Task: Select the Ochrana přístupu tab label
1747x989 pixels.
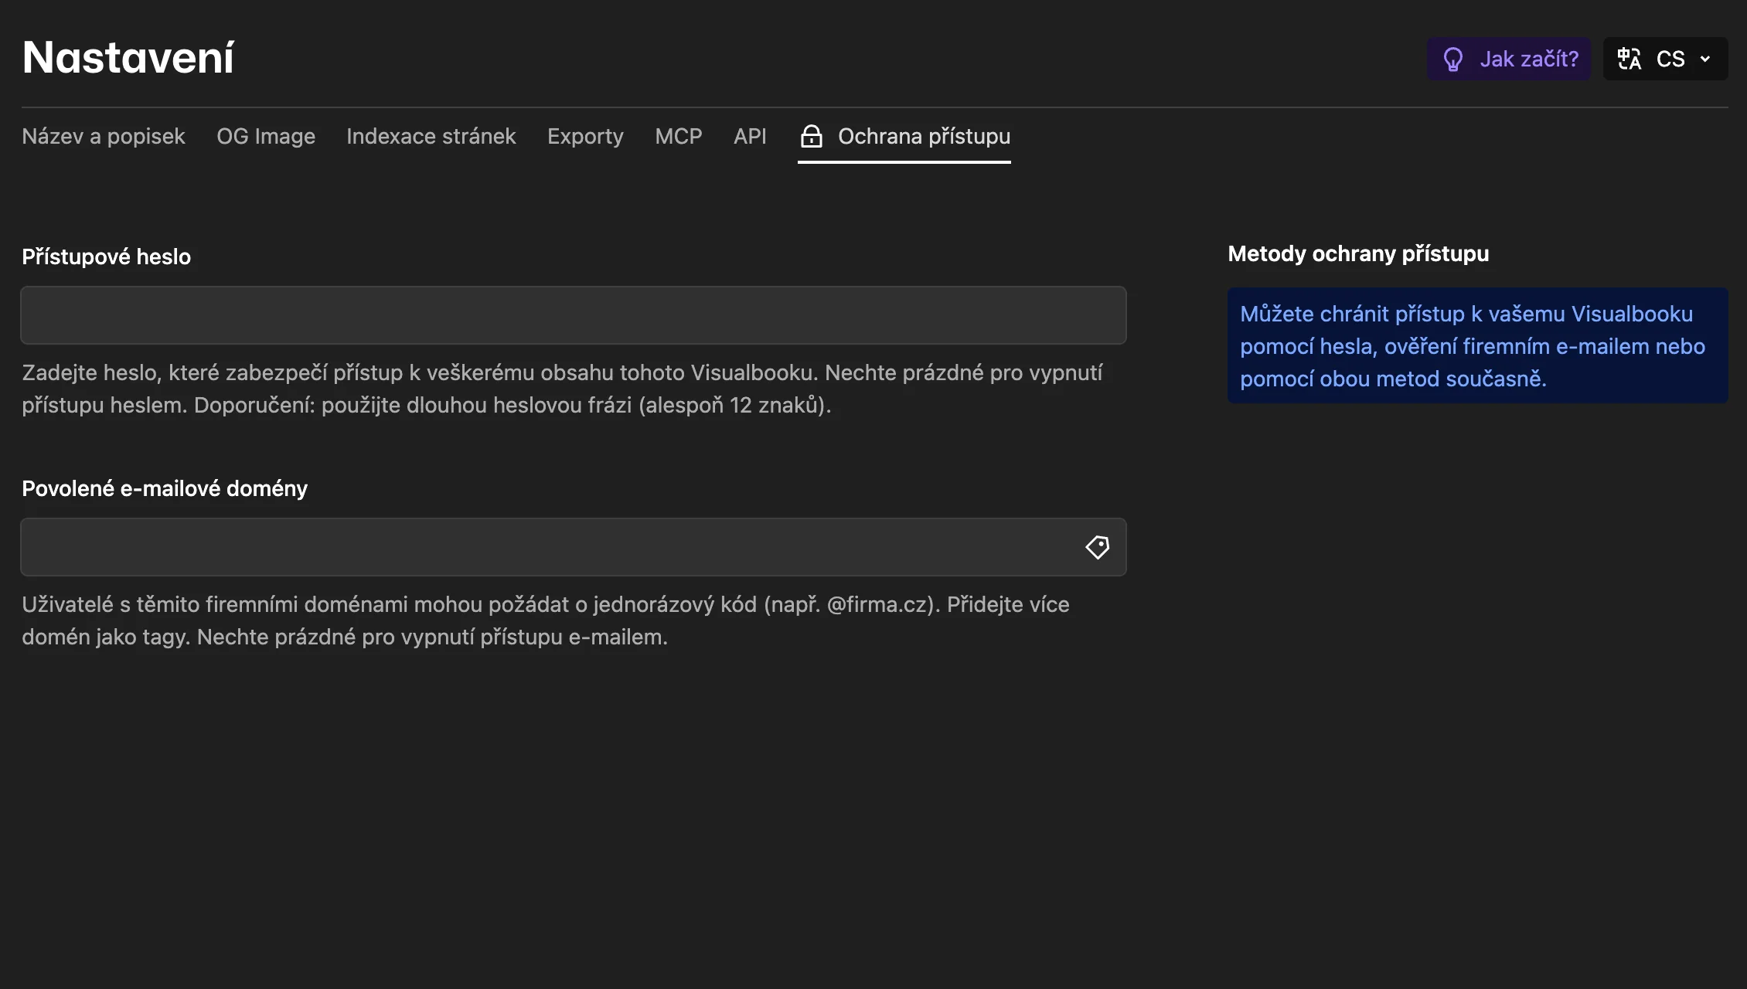Action: point(924,136)
